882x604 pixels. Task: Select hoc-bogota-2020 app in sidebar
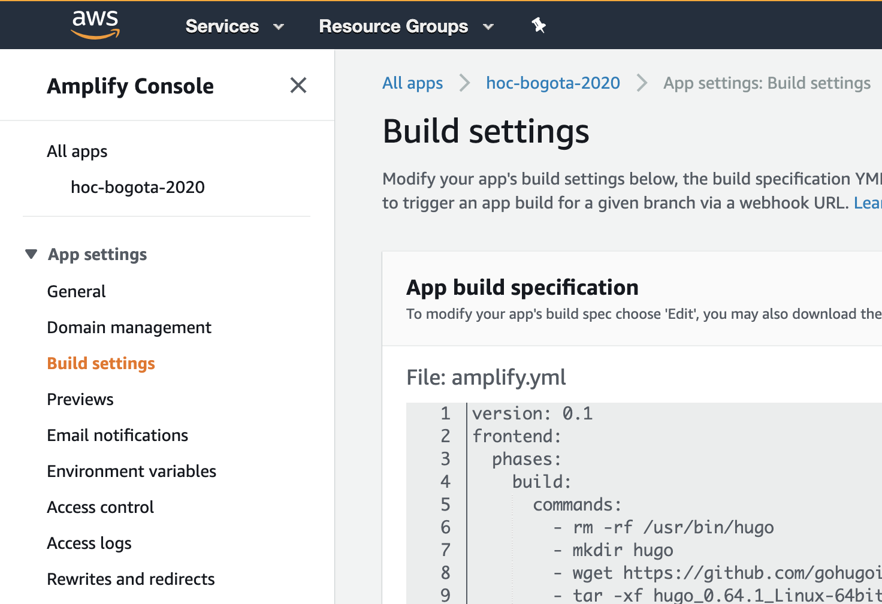coord(138,187)
